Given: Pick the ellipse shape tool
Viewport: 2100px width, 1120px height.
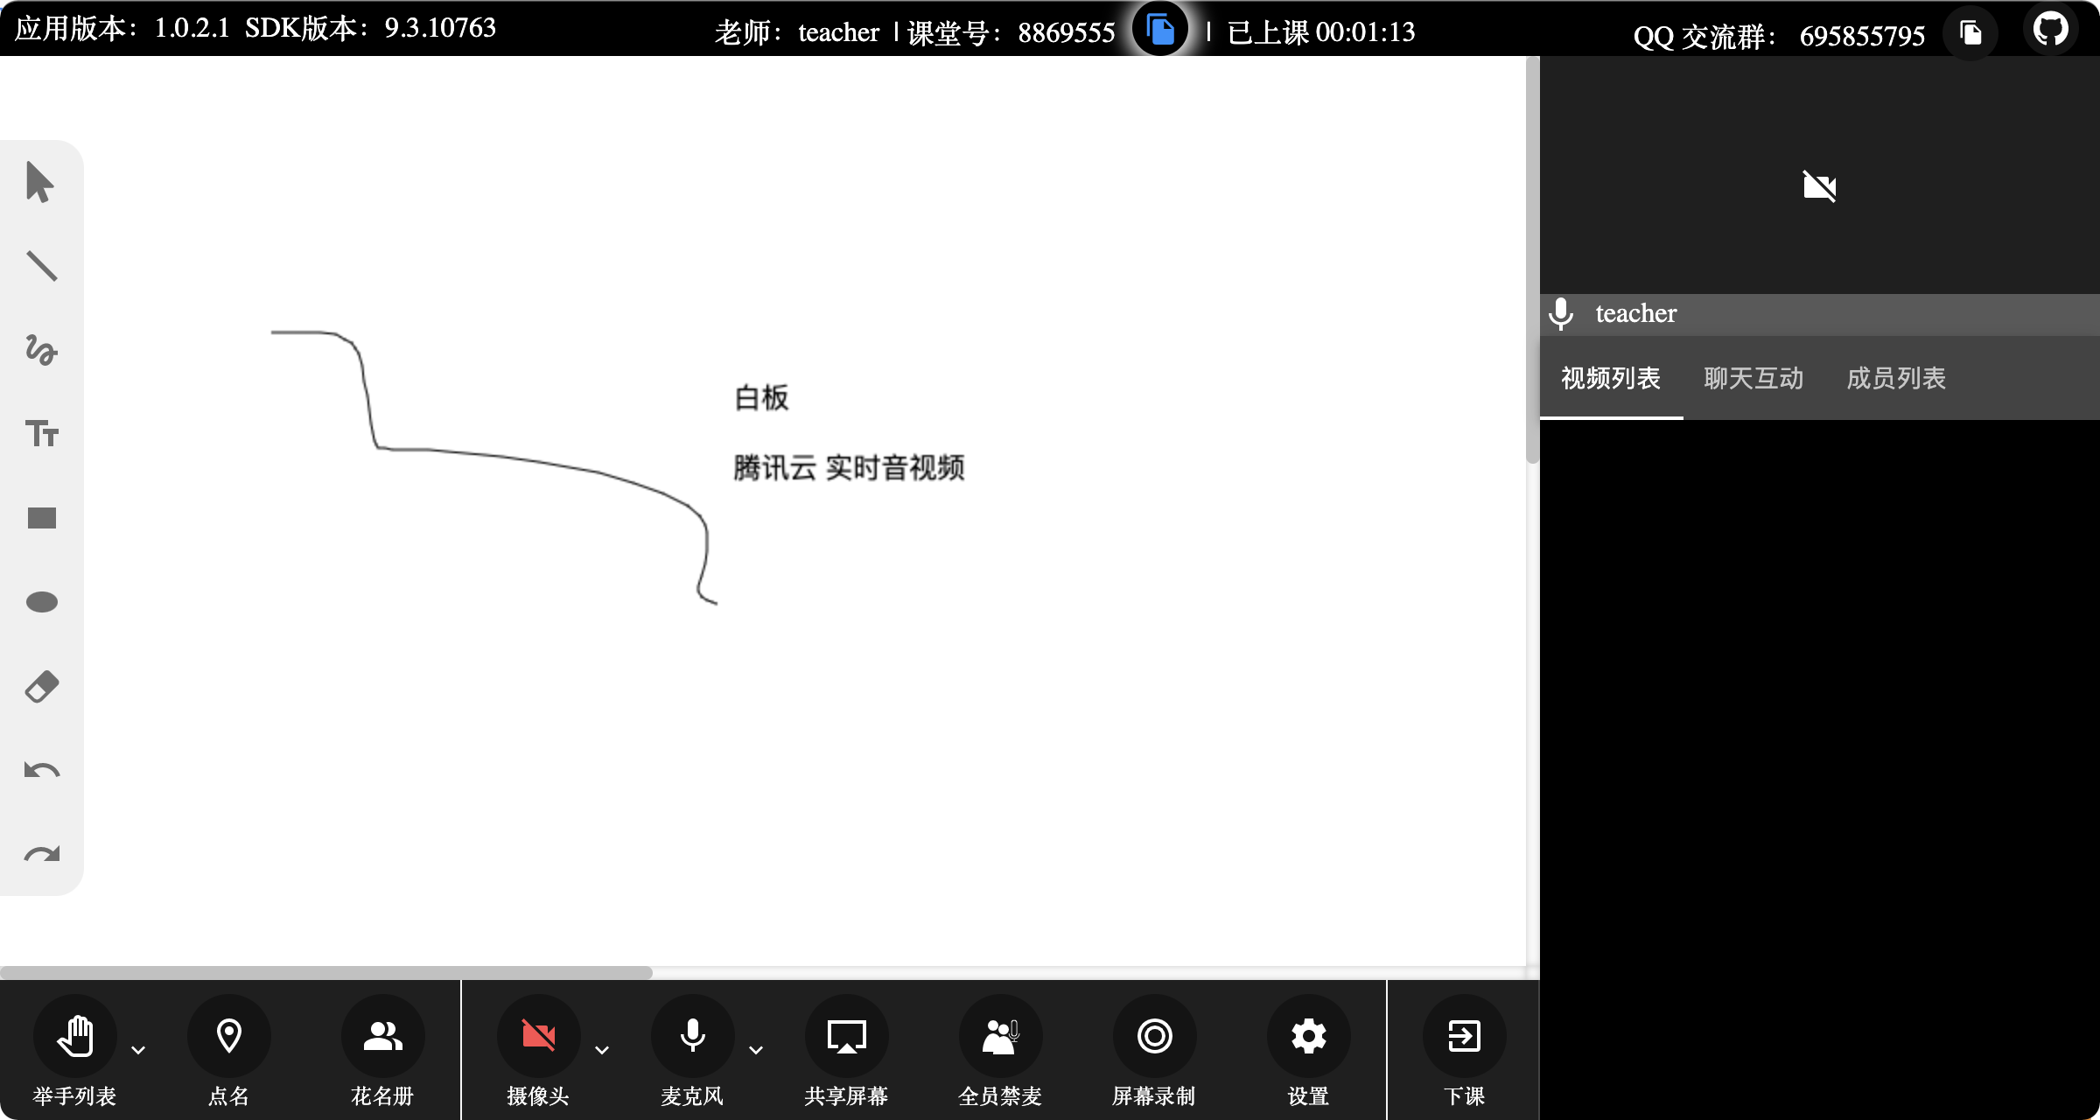Looking at the screenshot, I should [41, 602].
